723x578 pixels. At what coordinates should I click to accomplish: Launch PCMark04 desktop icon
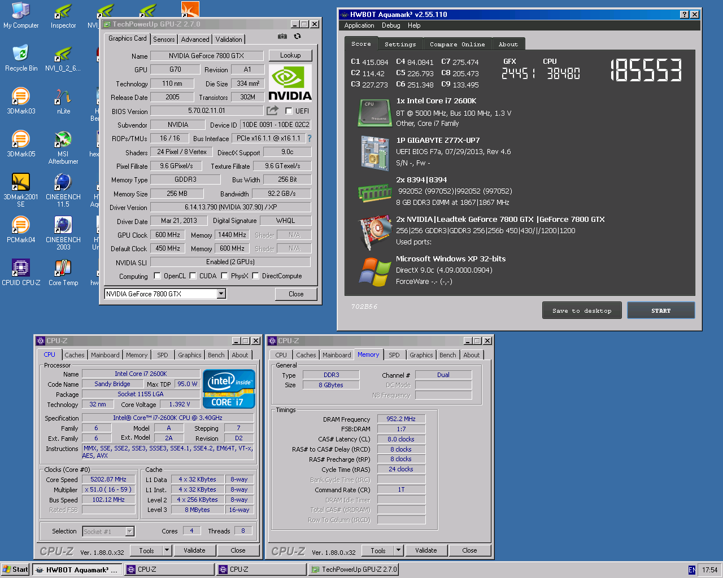coord(21,230)
